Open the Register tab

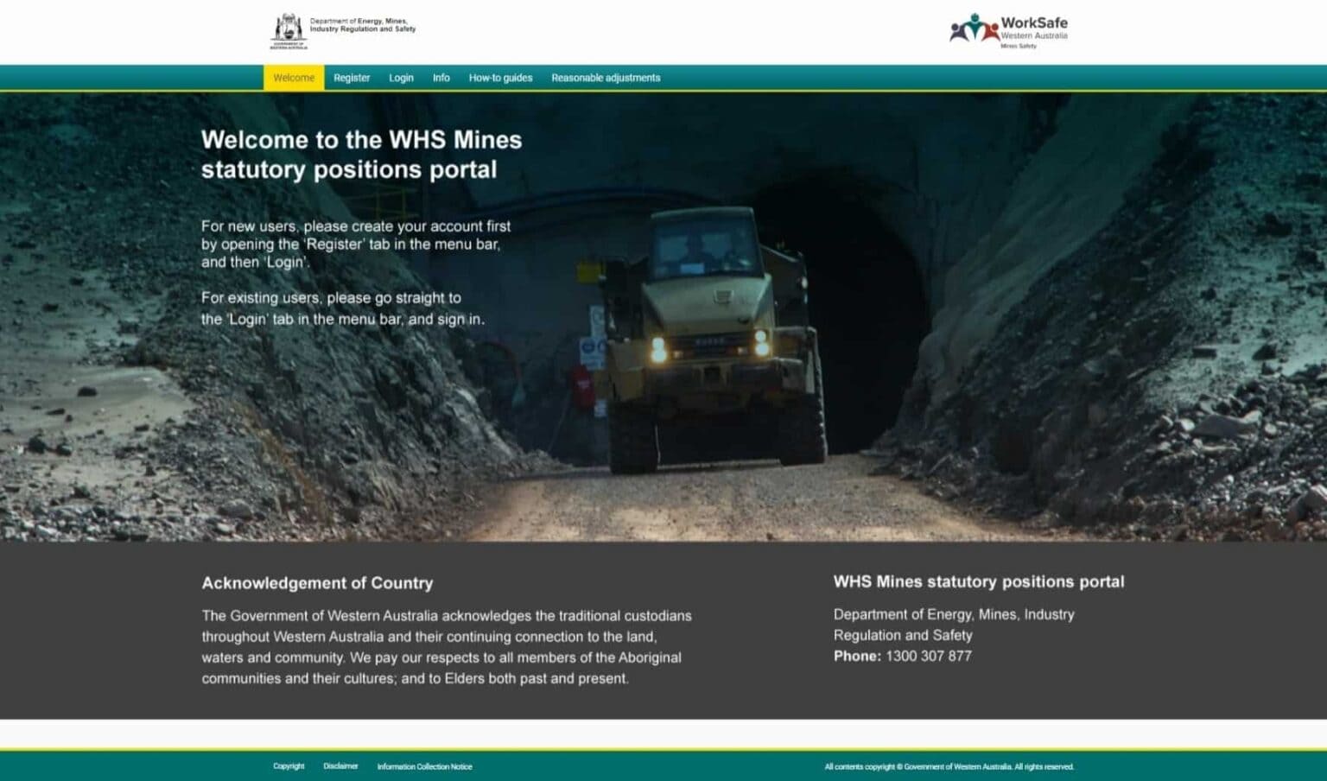coord(351,77)
